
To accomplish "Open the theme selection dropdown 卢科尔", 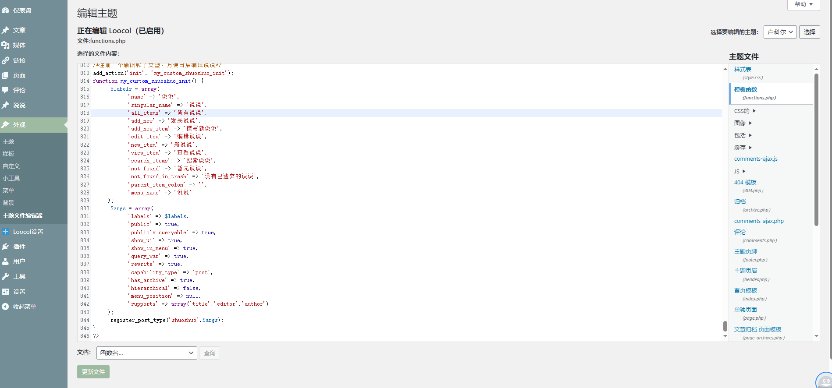I will (x=780, y=32).
